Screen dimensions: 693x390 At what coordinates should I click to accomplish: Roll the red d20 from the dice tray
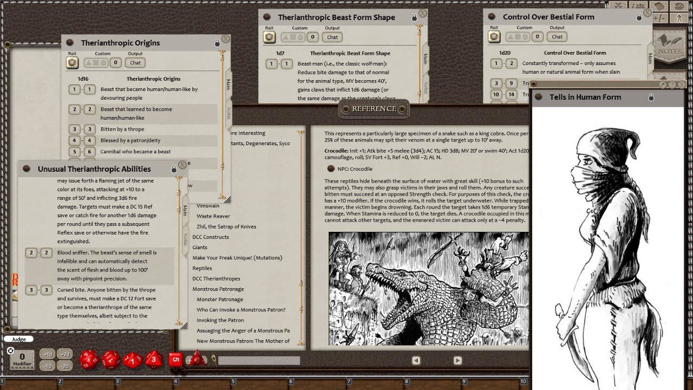[89, 359]
